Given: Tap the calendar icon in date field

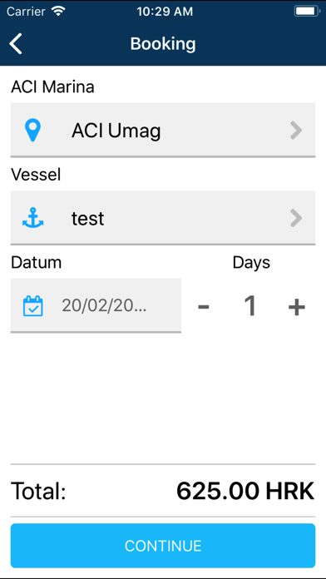Looking at the screenshot, I should [33, 306].
